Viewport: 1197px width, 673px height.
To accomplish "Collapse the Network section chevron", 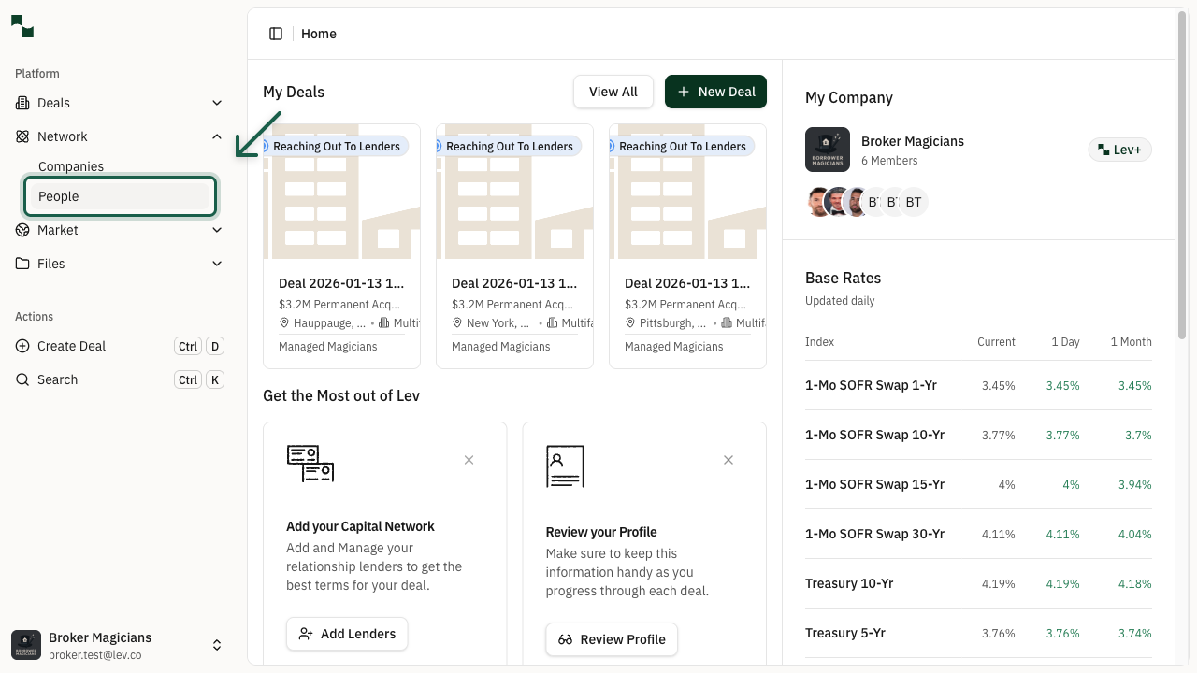I will 217,136.
